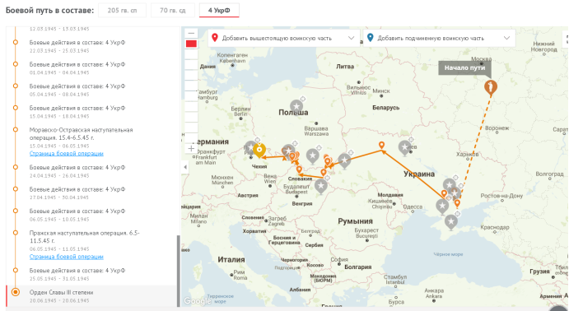Screen dimensions: 569x311
Task: Collapse the side panel using left arrow
Action: [185, 167]
